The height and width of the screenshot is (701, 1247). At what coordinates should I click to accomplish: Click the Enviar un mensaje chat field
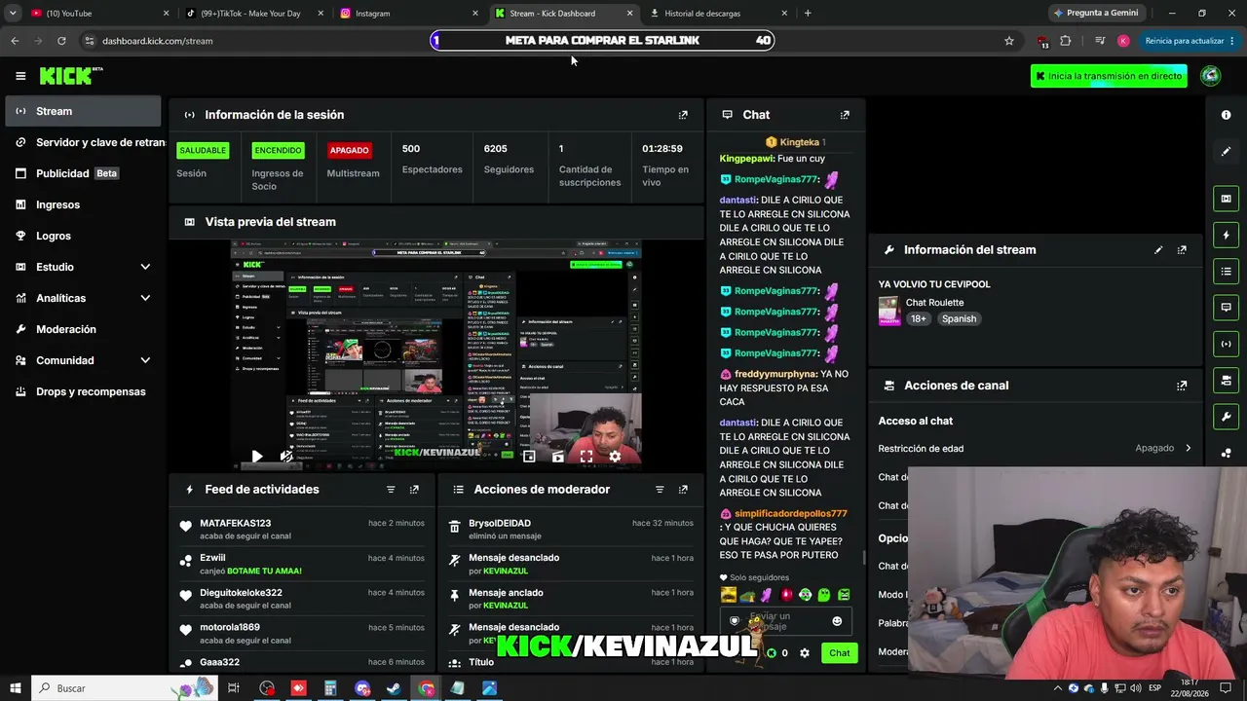[786, 621]
